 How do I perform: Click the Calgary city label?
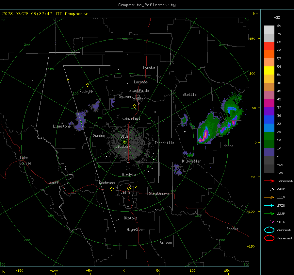127,192
